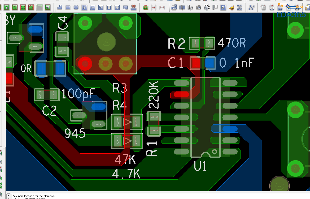Select the blue highlighted pin of U1
The image size is (310, 199).
(230, 129)
